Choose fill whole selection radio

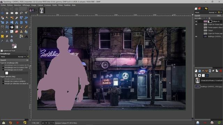[x=3, y=79]
